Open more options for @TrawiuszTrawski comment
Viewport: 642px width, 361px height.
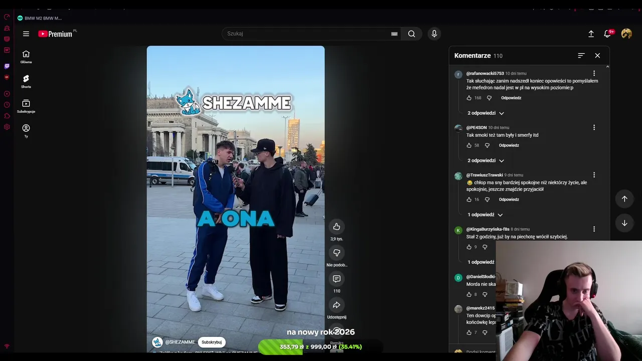coord(594,175)
